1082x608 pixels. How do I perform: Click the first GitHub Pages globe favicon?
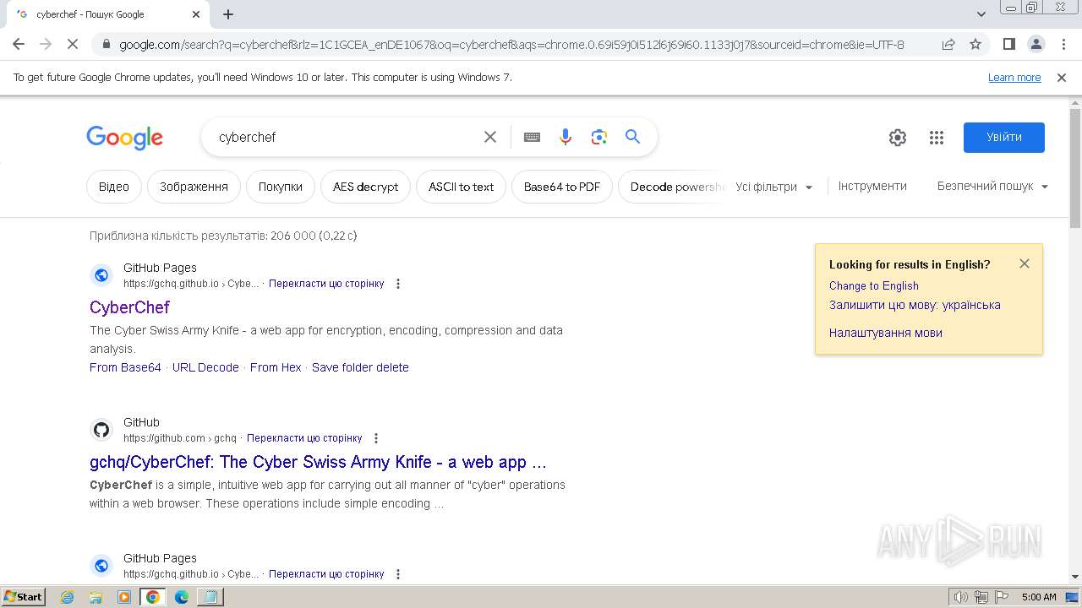pyautogui.click(x=101, y=275)
